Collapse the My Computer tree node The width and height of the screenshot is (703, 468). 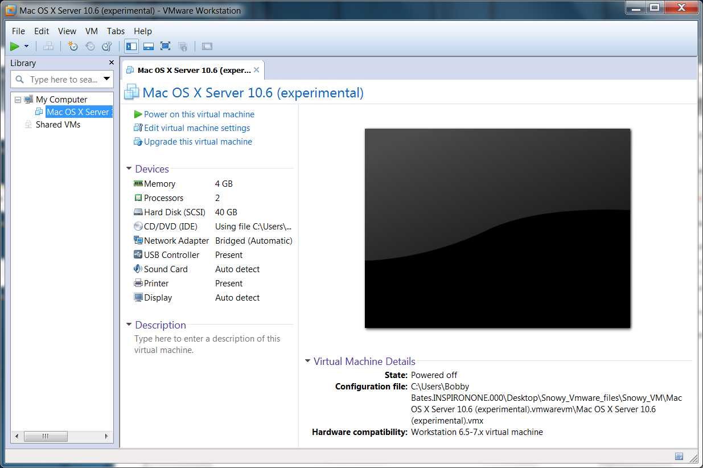click(x=18, y=100)
